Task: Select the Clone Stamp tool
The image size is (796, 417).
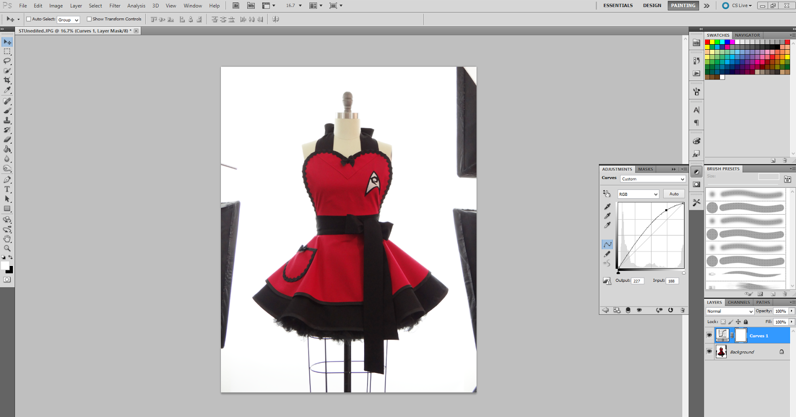Action: tap(7, 120)
